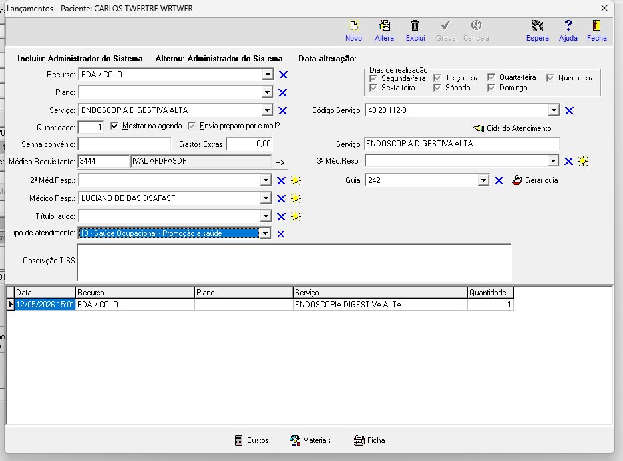Clear the Guia field with blue X

tap(499, 181)
